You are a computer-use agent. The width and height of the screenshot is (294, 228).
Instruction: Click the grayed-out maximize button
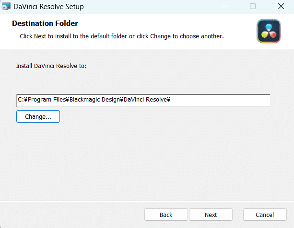coord(253,6)
